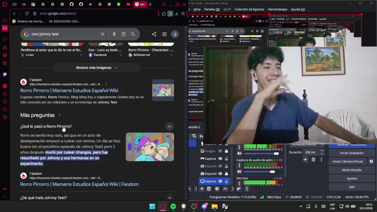Open first Rorro Pirrorro Fandom link
This screenshot has width=377, height=212.
pyautogui.click(x=69, y=91)
